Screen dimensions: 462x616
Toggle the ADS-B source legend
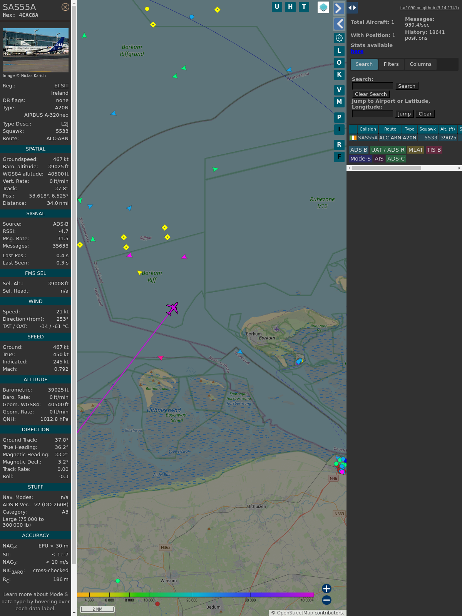pyautogui.click(x=359, y=150)
